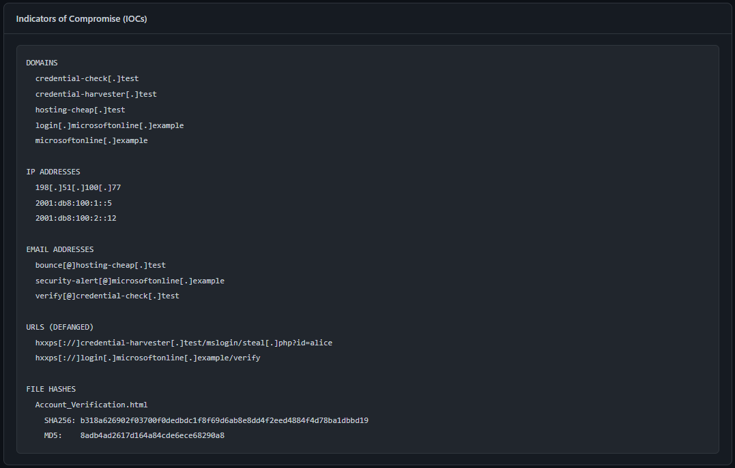This screenshot has height=468, width=735.
Task: Select the 198[.]51[.]100[.]77 IP address
Action: coord(78,187)
